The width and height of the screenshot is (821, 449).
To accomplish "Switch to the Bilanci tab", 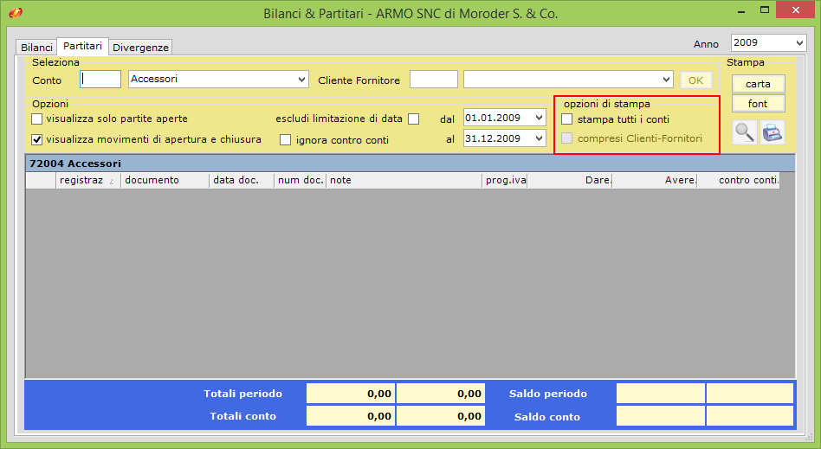I will coord(36,47).
